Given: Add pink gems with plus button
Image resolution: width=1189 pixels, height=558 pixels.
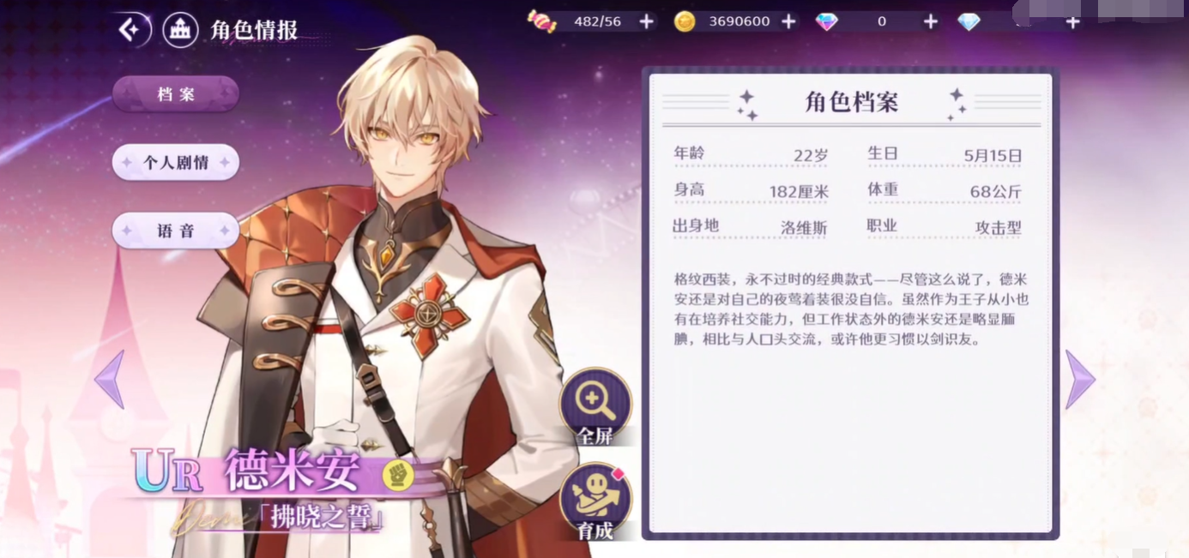Looking at the screenshot, I should coord(931,21).
